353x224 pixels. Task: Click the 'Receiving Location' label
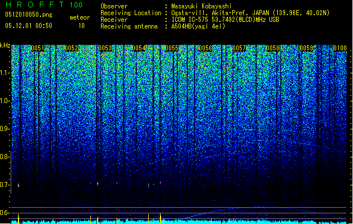(131, 13)
